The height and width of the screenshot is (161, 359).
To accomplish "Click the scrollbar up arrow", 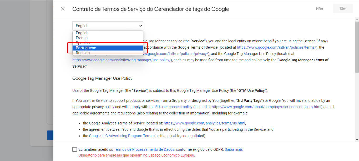I will click(x=357, y=19).
